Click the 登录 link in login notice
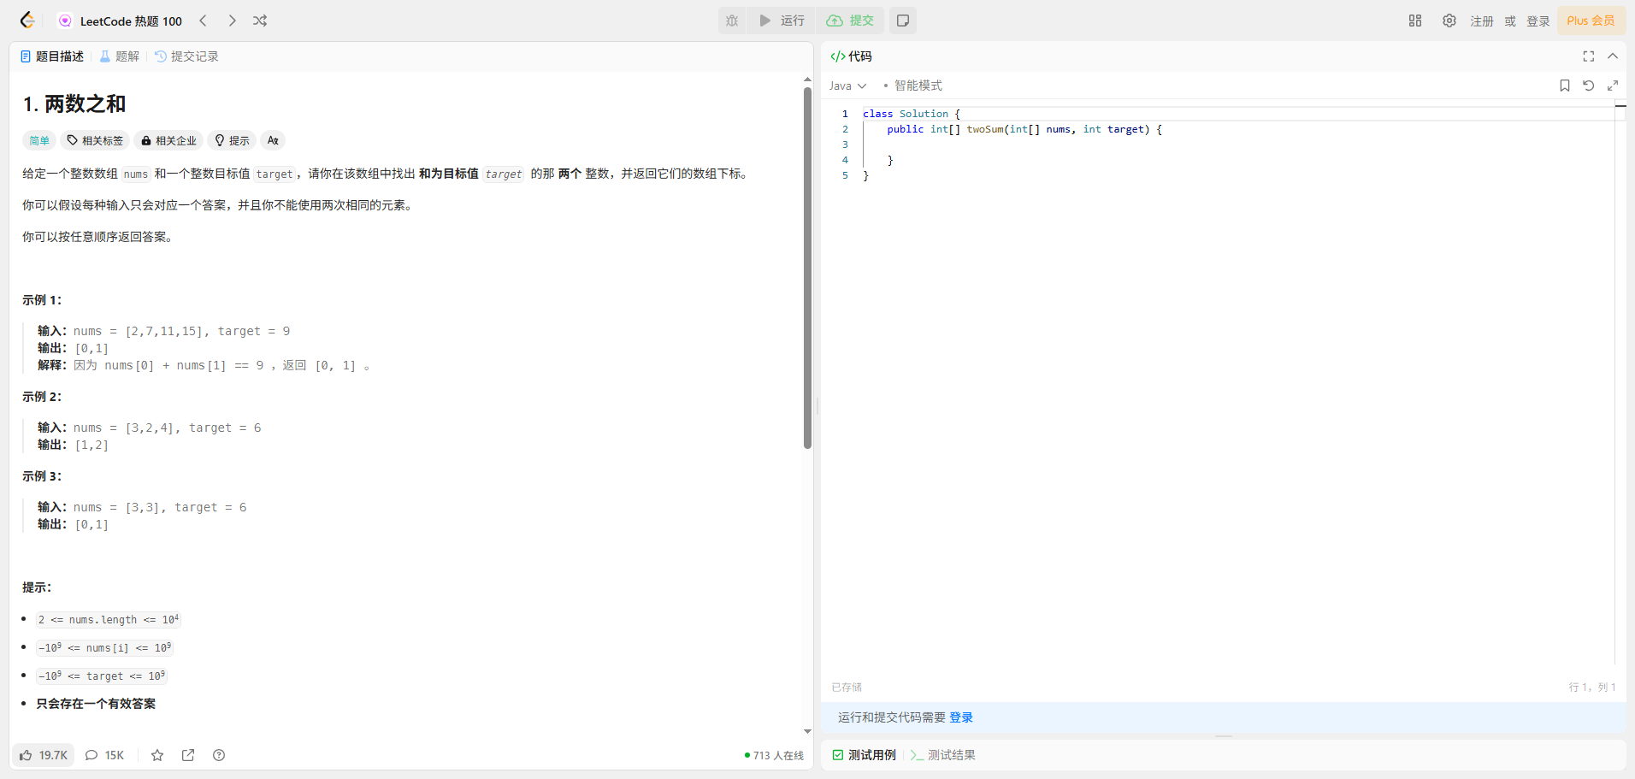 pyautogui.click(x=961, y=717)
